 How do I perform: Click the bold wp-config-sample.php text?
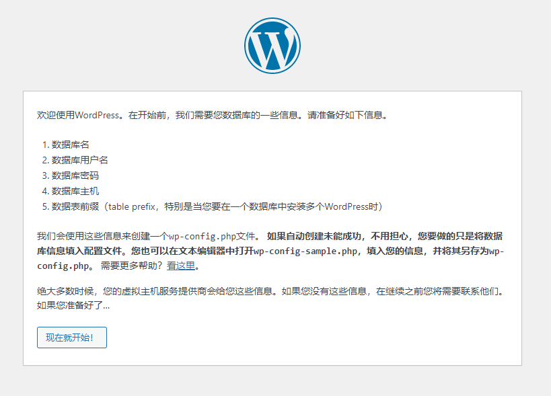305,251
